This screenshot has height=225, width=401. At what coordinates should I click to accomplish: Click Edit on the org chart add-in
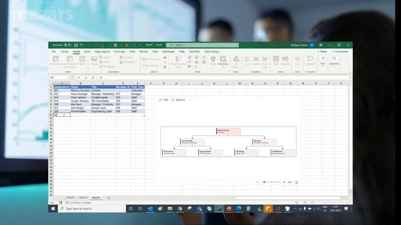[x=164, y=100]
